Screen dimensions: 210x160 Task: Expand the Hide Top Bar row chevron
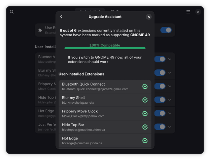pos(170,100)
